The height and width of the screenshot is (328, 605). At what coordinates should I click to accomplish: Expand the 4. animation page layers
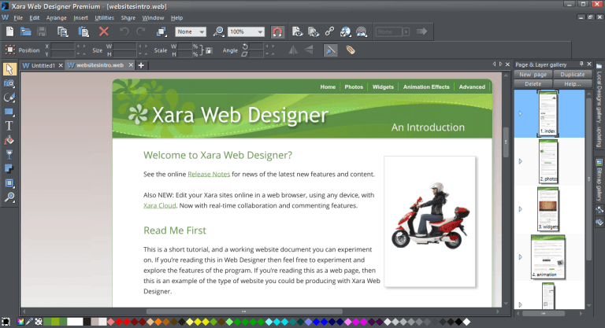[520, 257]
